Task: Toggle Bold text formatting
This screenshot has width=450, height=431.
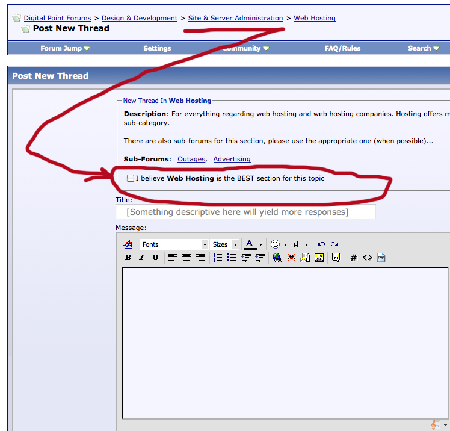Action: [128, 258]
